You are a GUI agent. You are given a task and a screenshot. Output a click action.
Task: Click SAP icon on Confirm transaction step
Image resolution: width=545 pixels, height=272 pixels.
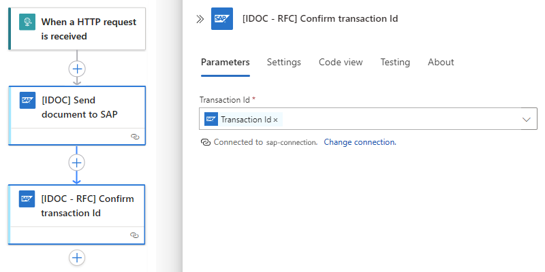pyautogui.click(x=27, y=199)
